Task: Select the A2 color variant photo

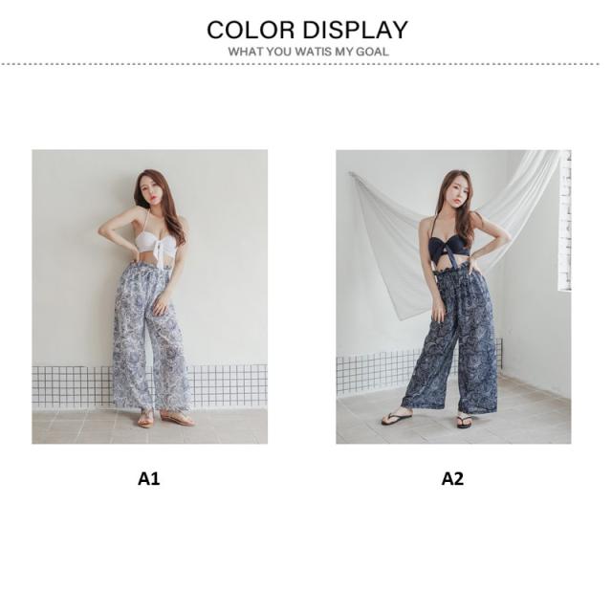Action: (453, 296)
